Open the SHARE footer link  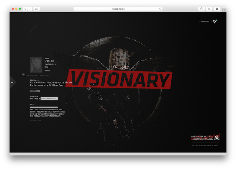(x=195, y=145)
